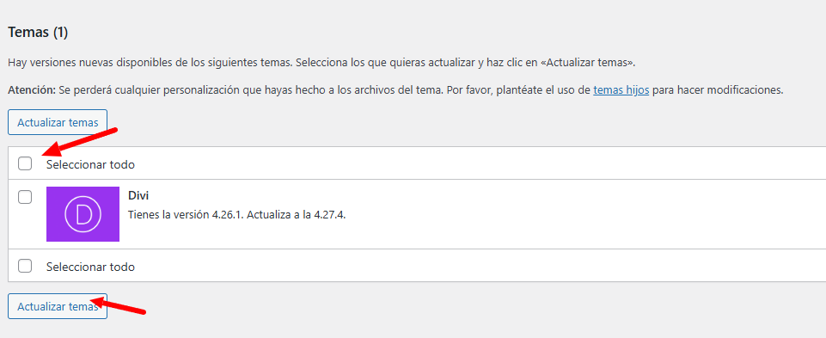The width and height of the screenshot is (826, 338).
Task: Click the top Seleccionar todo label text
Action: point(90,164)
